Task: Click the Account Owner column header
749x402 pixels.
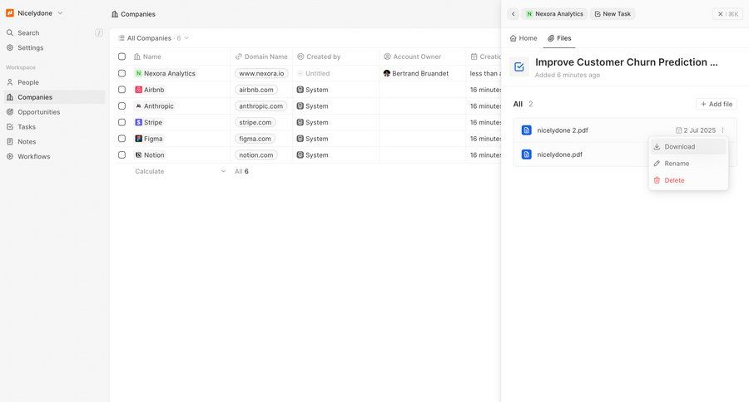Action: (x=412, y=56)
